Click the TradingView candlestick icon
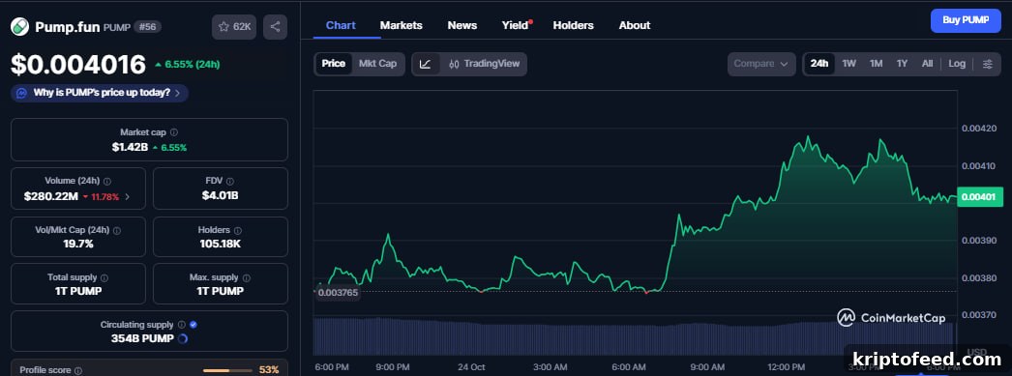Viewport: 1012px width, 376px height. pyautogui.click(x=454, y=64)
